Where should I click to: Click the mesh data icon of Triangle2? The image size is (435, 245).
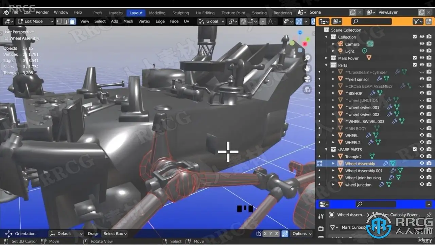[372, 157]
